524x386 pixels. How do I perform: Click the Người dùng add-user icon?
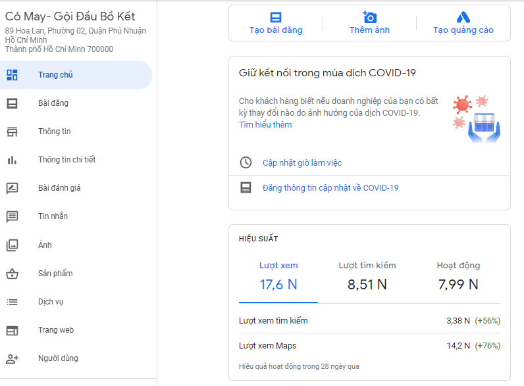coord(12,359)
